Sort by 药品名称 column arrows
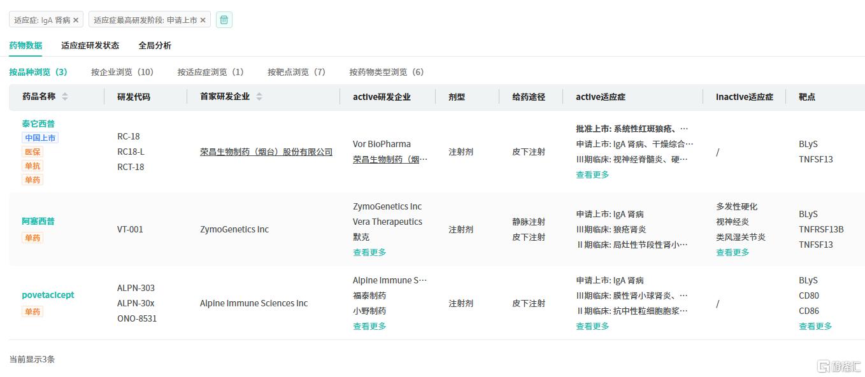 [x=65, y=97]
